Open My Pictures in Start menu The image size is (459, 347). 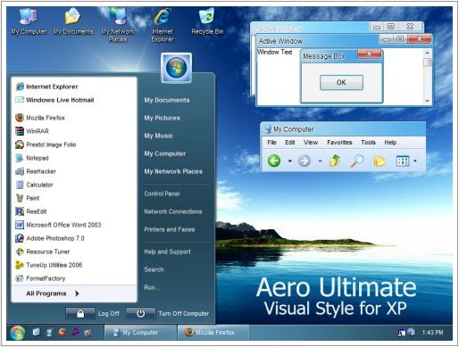pyautogui.click(x=163, y=118)
